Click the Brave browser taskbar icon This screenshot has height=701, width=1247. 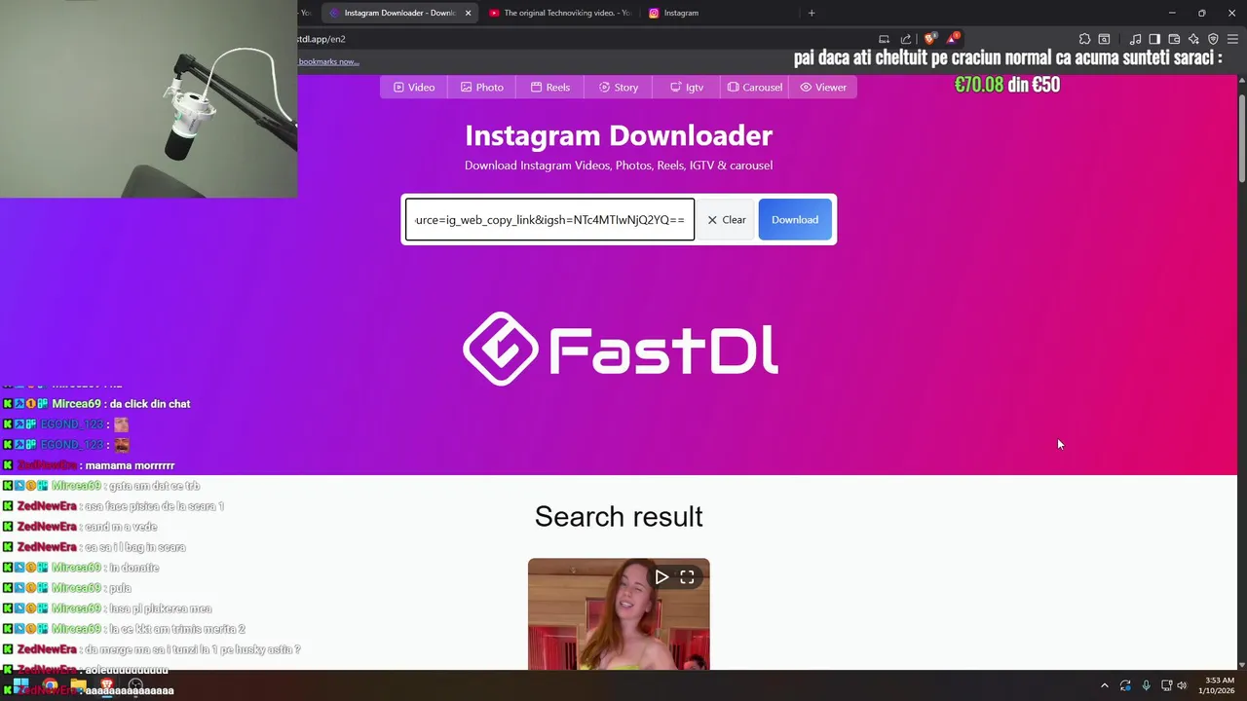[x=107, y=684]
